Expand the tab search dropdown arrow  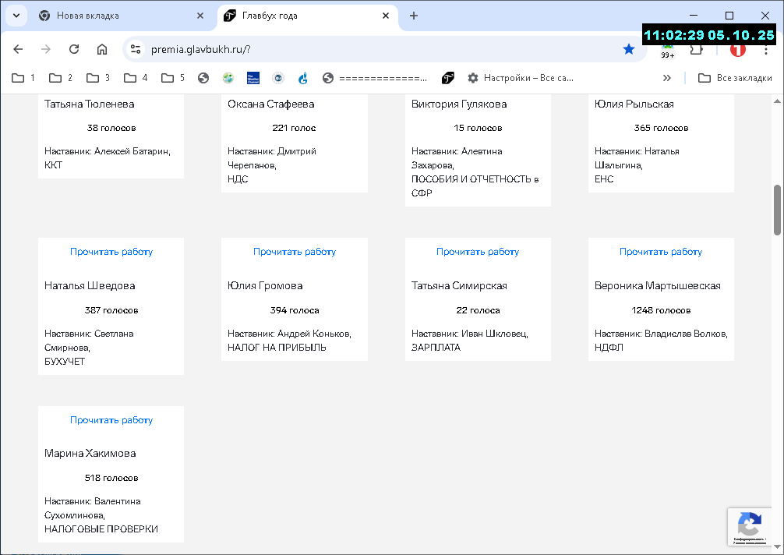click(x=16, y=16)
